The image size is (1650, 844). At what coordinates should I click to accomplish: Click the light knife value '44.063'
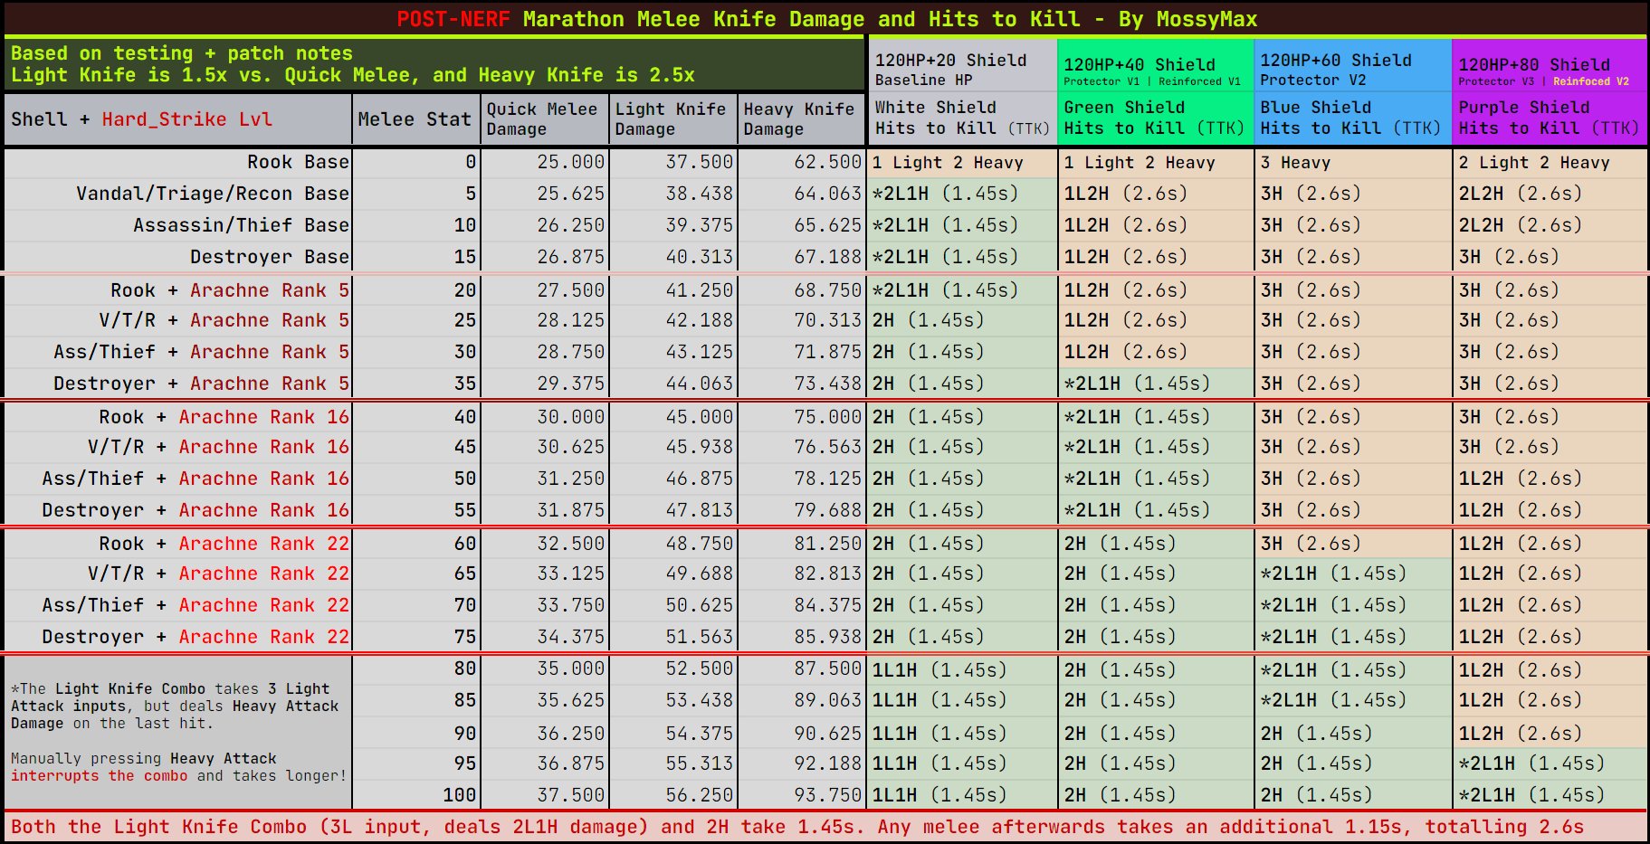click(700, 384)
